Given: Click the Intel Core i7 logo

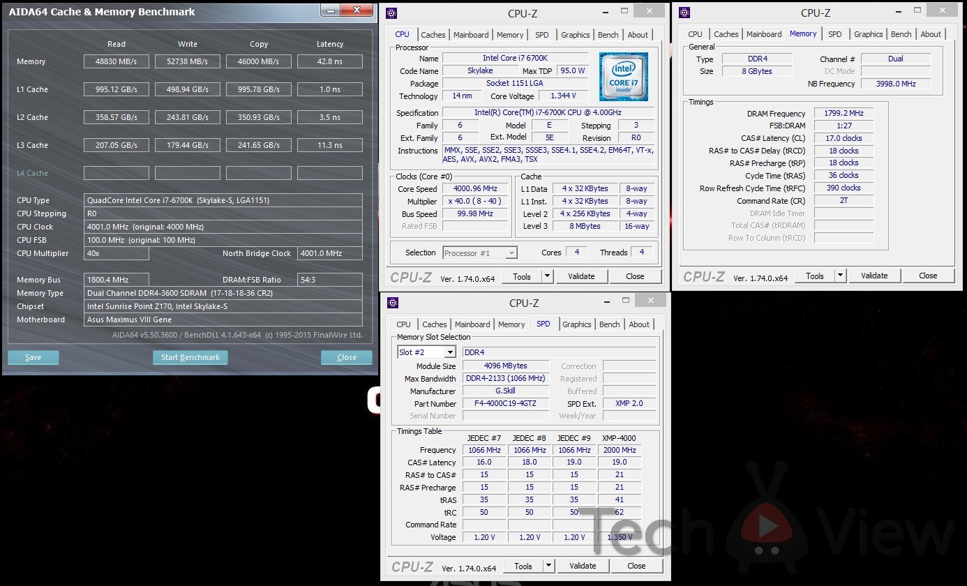Looking at the screenshot, I should [x=623, y=77].
